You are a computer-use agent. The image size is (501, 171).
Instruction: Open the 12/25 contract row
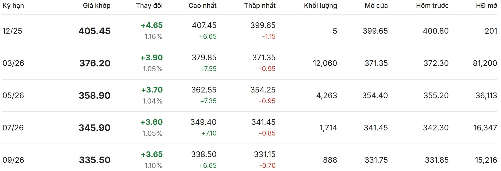(12, 31)
